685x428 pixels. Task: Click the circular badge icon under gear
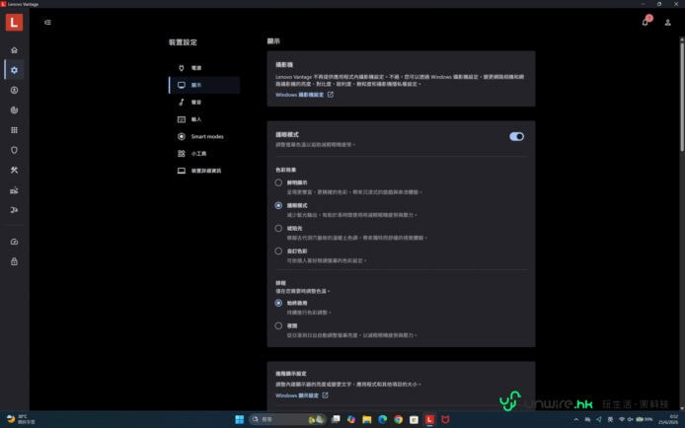[x=14, y=91]
